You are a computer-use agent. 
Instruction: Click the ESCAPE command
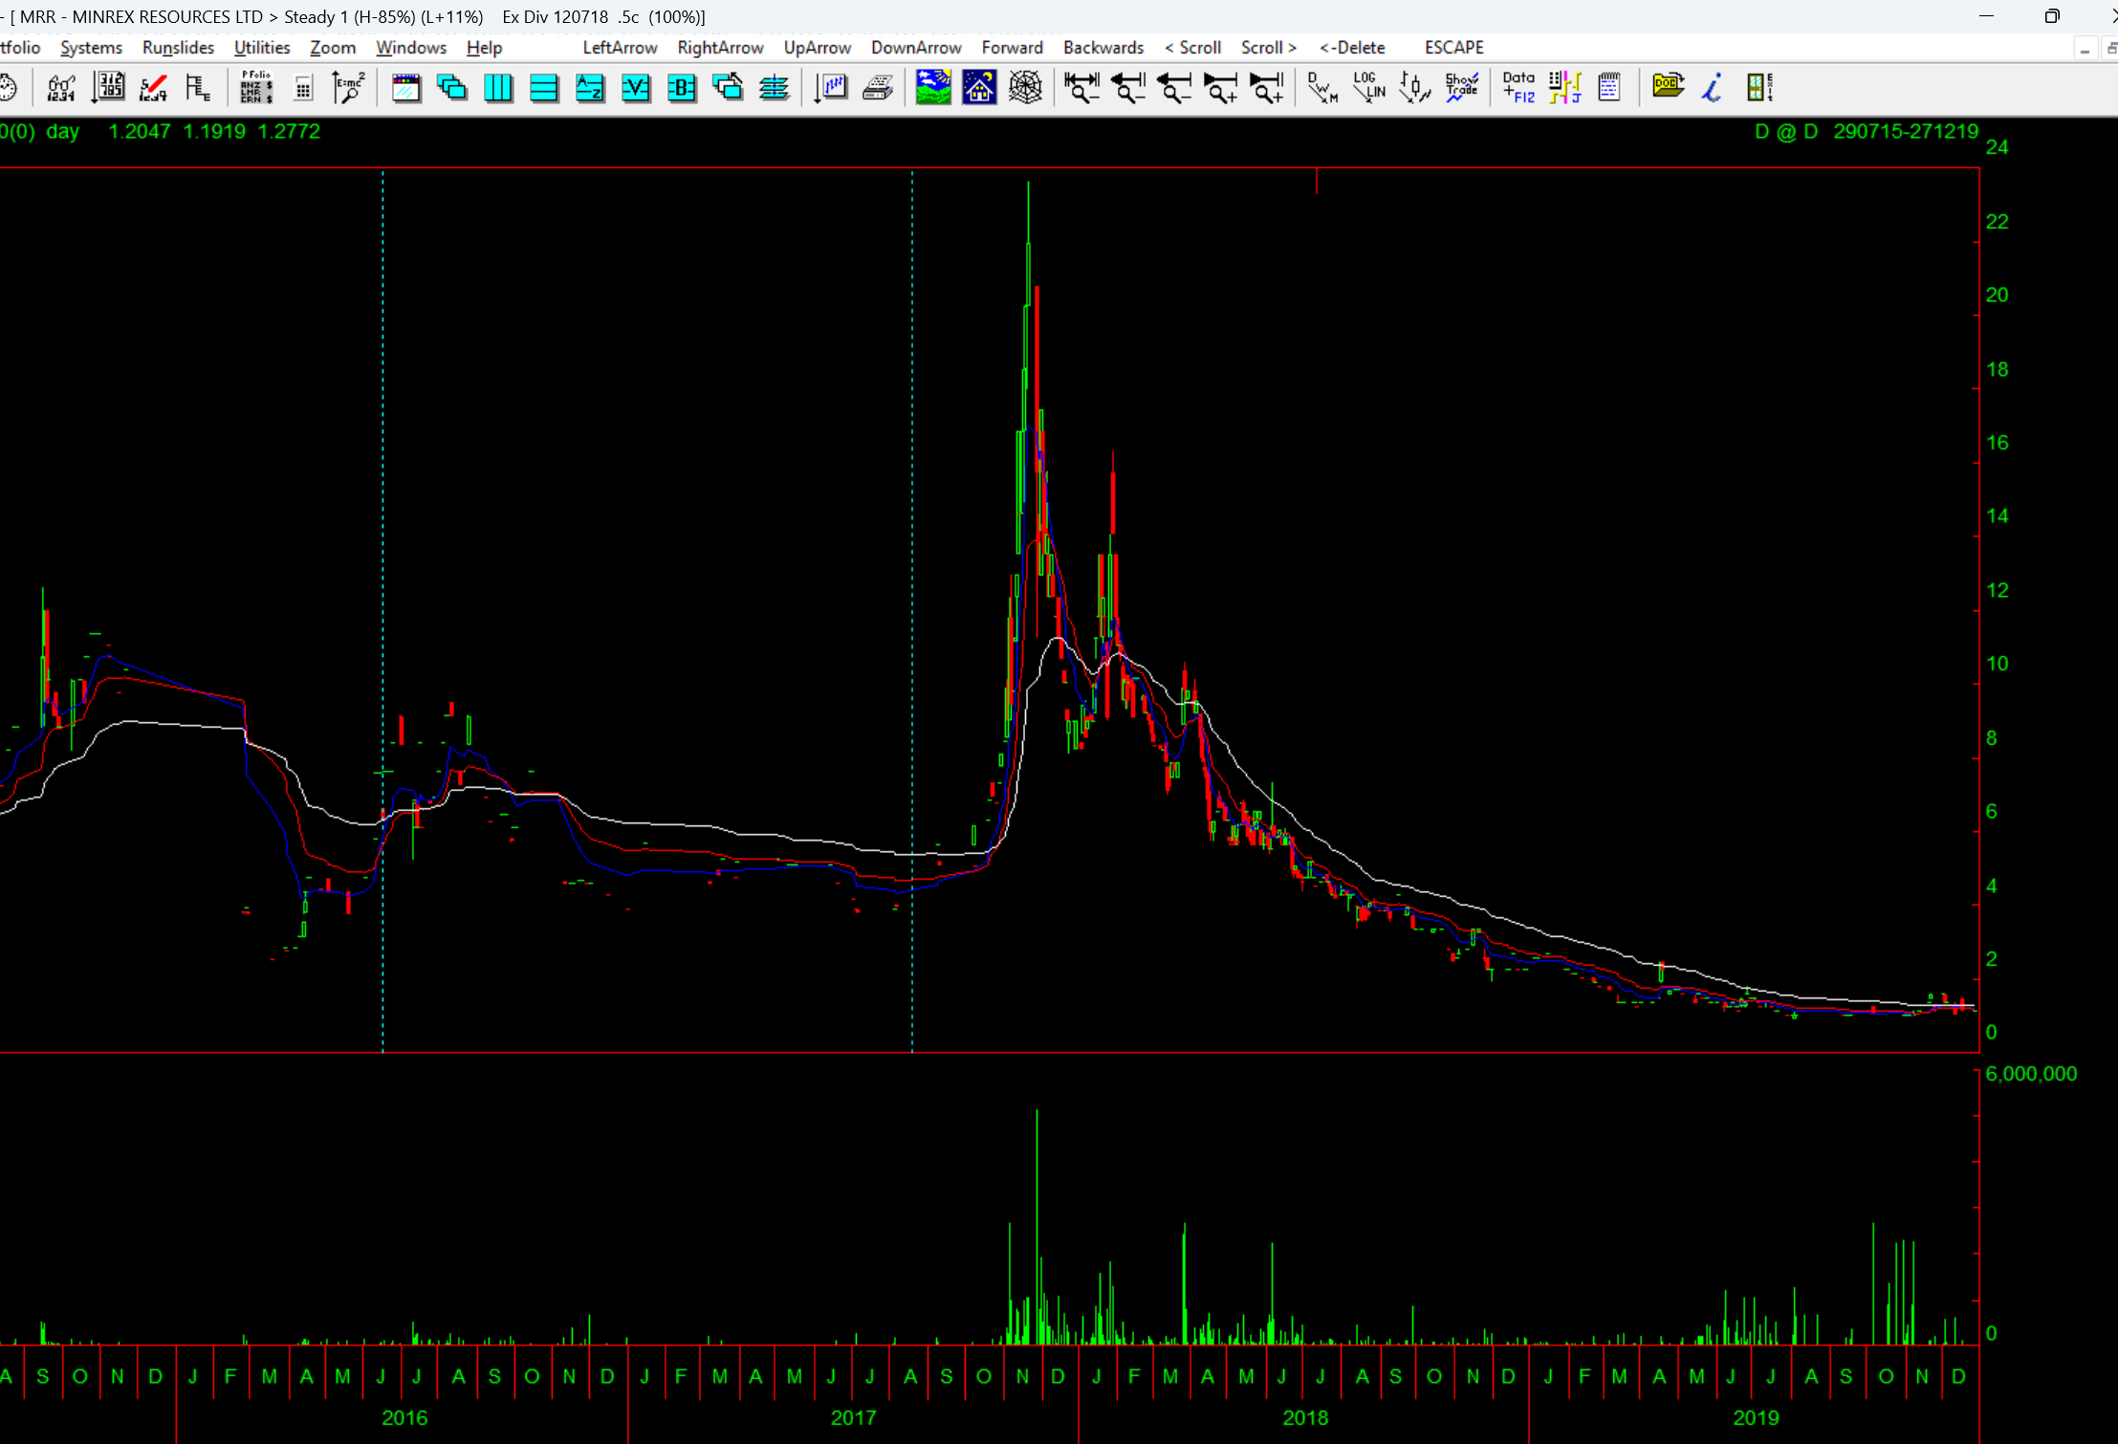(1454, 48)
